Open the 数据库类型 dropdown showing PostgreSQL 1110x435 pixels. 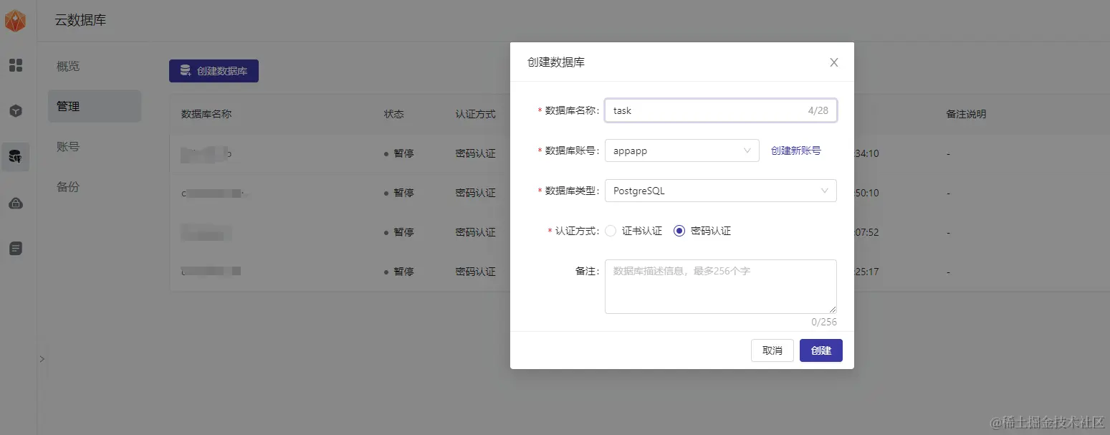[x=720, y=190]
